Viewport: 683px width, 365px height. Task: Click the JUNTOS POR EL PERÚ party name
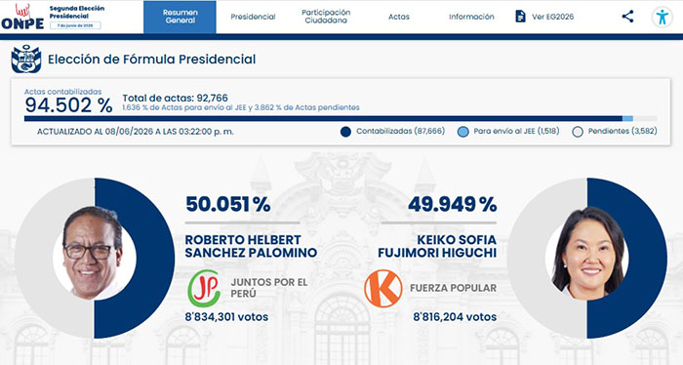(x=269, y=288)
